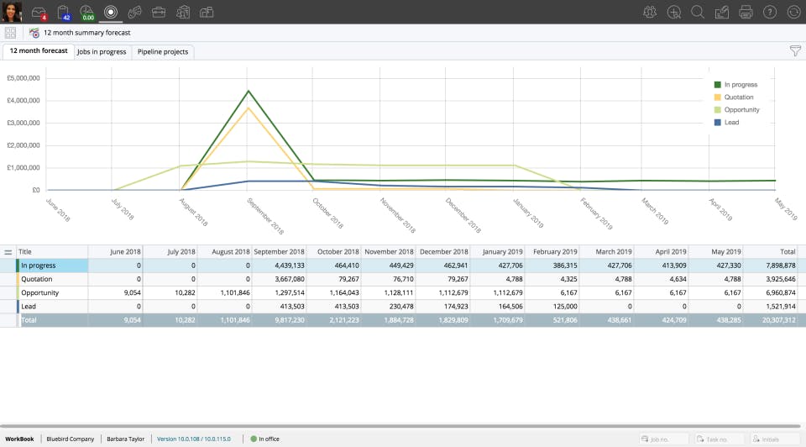The image size is (806, 447).
Task: Switch to the Pipeline projects tab
Action: [163, 51]
